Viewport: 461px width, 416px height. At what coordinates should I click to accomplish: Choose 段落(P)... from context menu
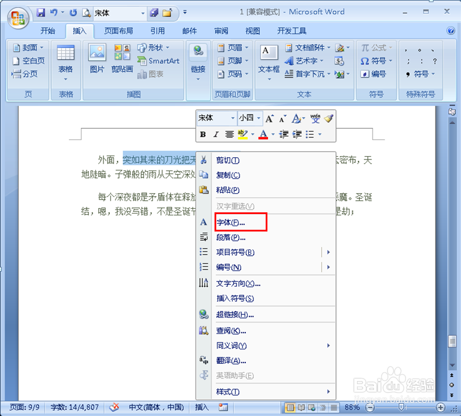[x=266, y=237]
